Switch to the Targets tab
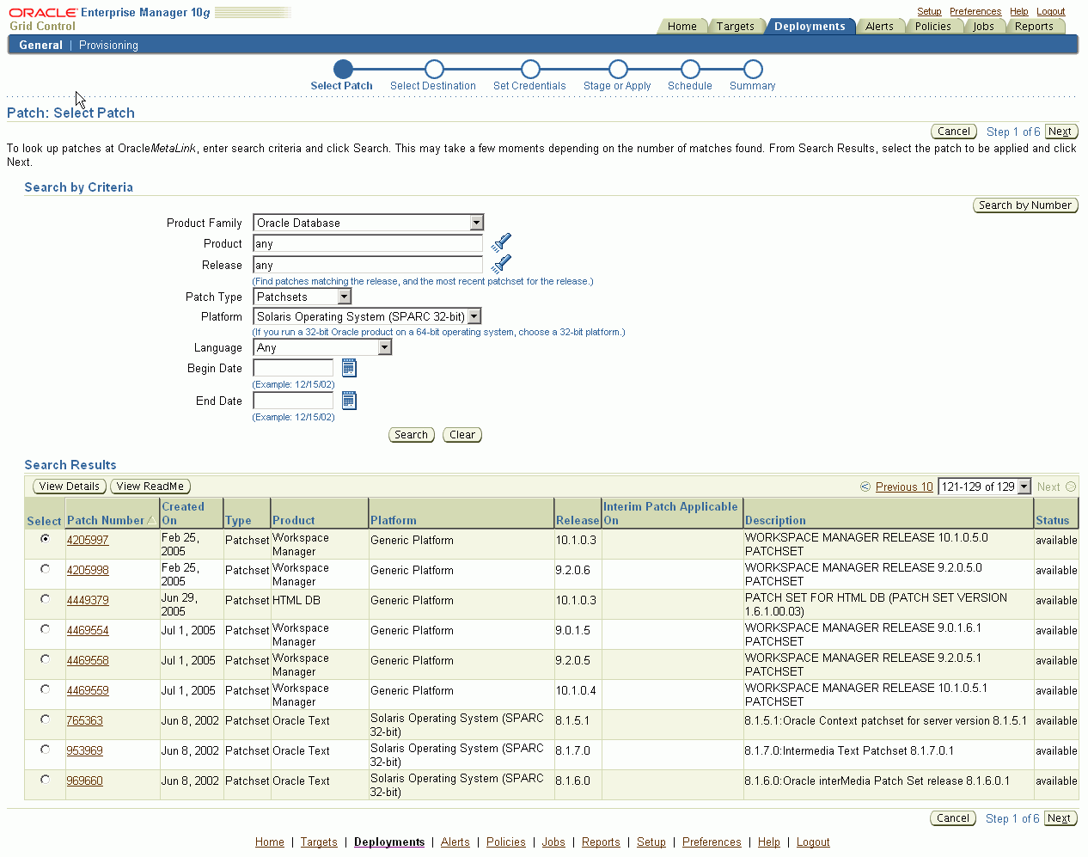1088x857 pixels. click(x=737, y=26)
